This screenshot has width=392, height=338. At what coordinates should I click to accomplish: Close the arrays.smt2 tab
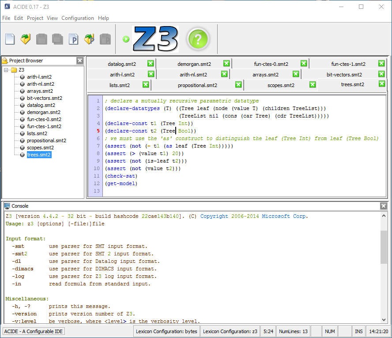(x=296, y=74)
